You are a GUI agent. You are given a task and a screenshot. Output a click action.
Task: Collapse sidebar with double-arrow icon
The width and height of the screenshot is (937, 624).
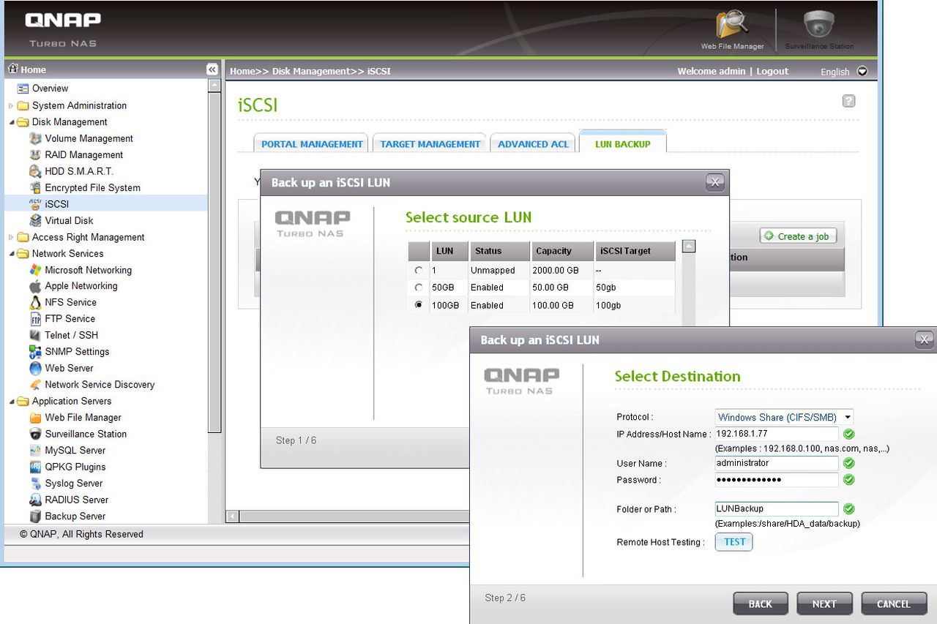coord(212,69)
